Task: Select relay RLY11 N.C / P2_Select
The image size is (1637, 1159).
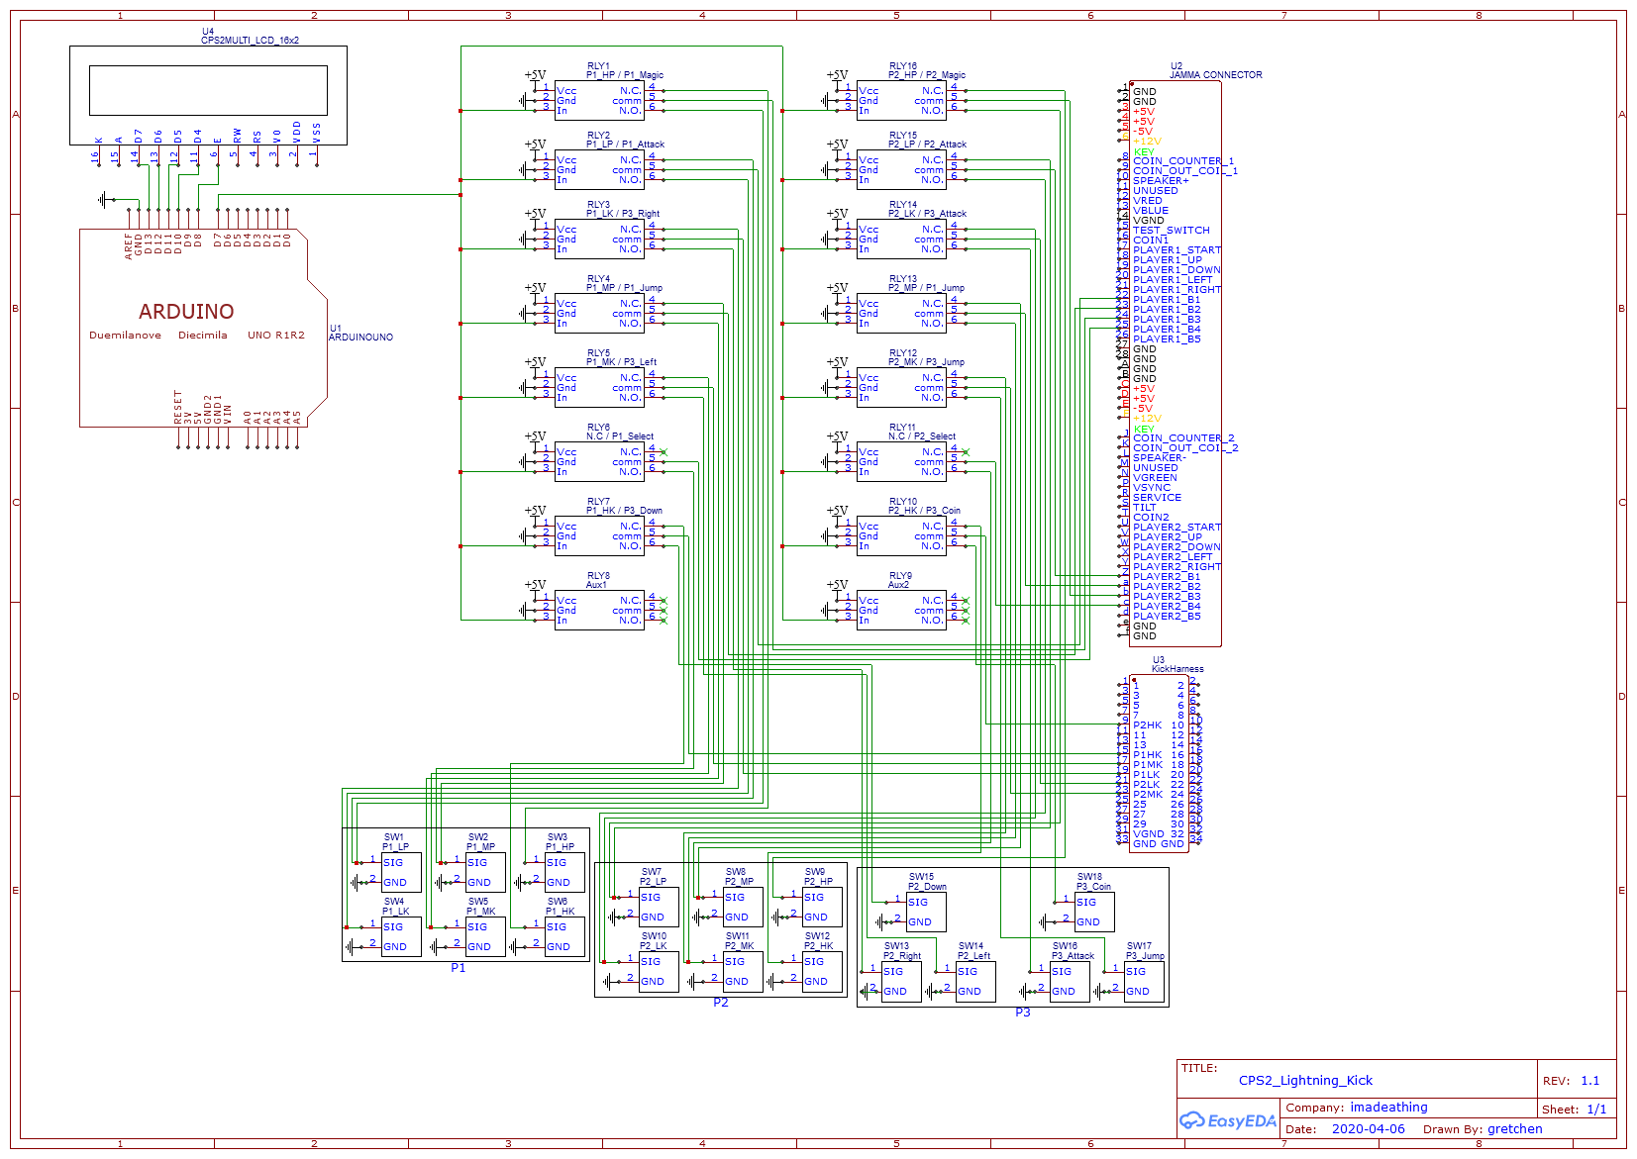Action: click(x=901, y=461)
